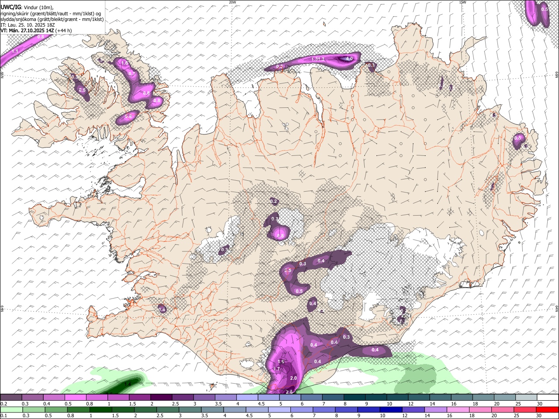
Task: Click the '20W' longitude label
Action: point(232,2)
